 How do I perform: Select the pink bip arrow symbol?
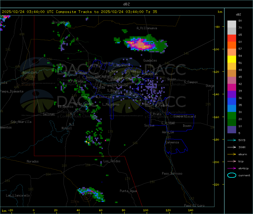(232, 161)
